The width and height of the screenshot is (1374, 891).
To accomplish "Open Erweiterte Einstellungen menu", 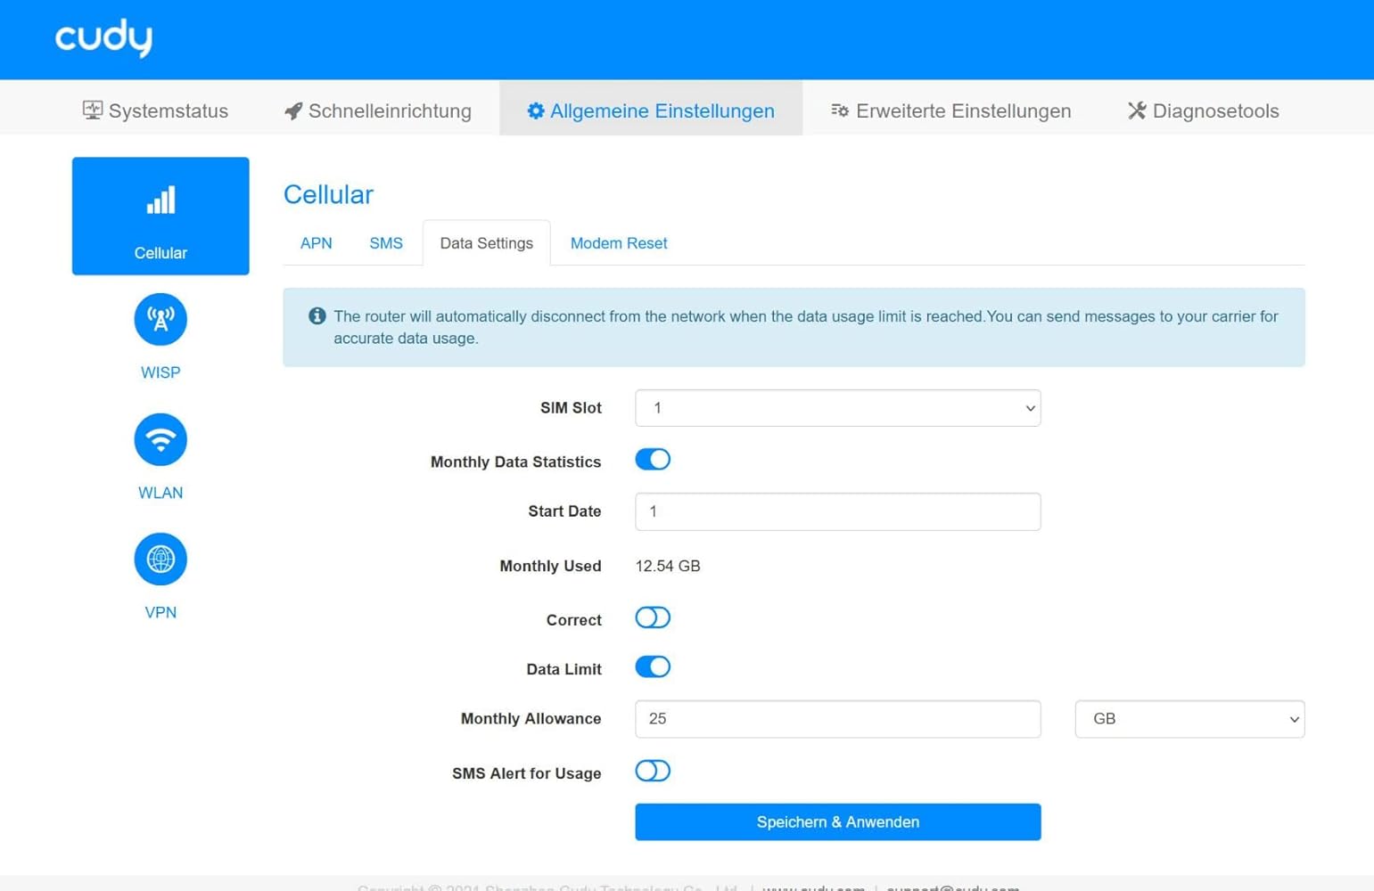I will click(x=950, y=110).
